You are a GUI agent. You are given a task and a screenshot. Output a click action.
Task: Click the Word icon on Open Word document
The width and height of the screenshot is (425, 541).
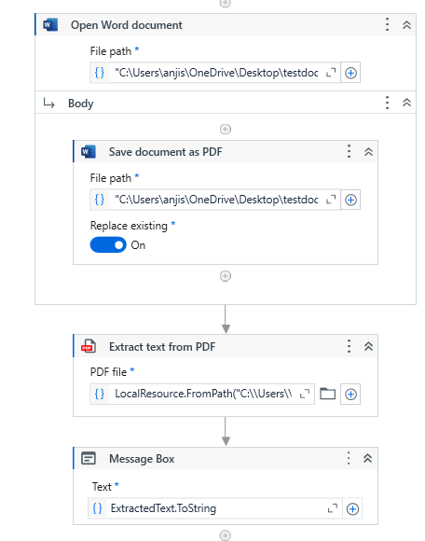(x=50, y=25)
